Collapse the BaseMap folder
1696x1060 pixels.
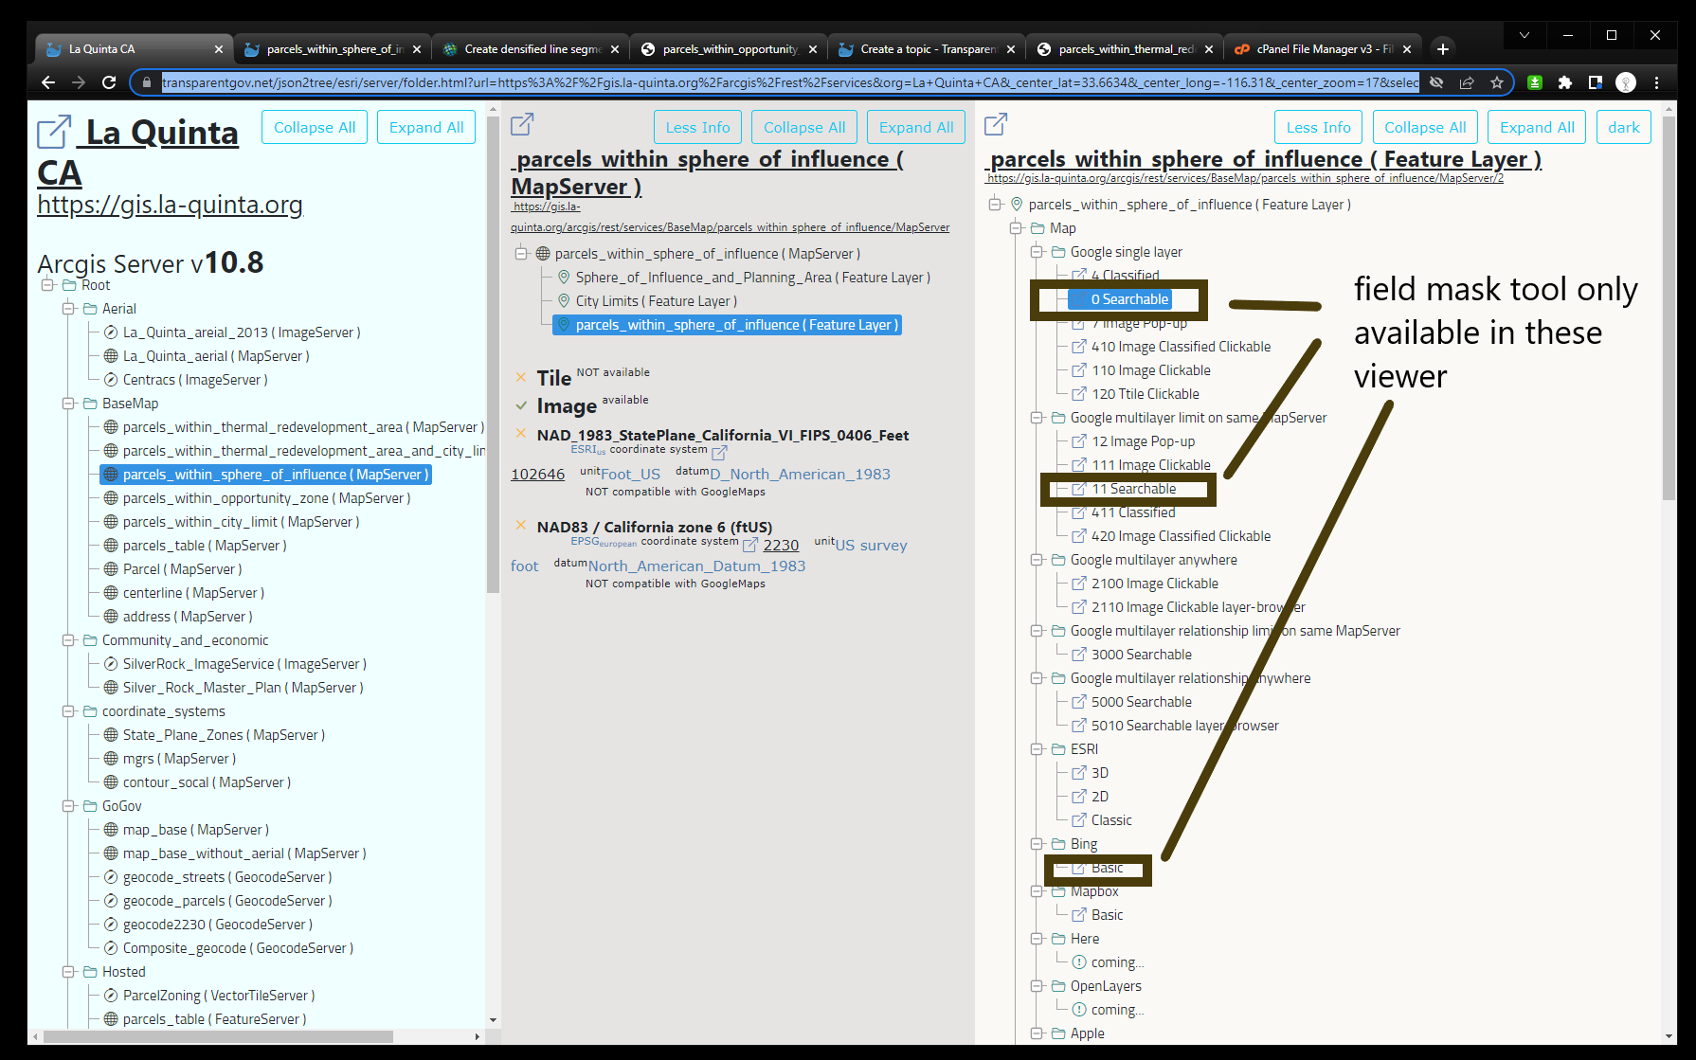pyautogui.click(x=67, y=403)
